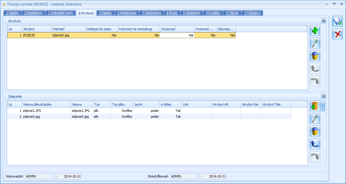This screenshot has width=346, height=184.
Task: Toggle Przenosić na transakcję Nie cell
Action: [x=138, y=35]
